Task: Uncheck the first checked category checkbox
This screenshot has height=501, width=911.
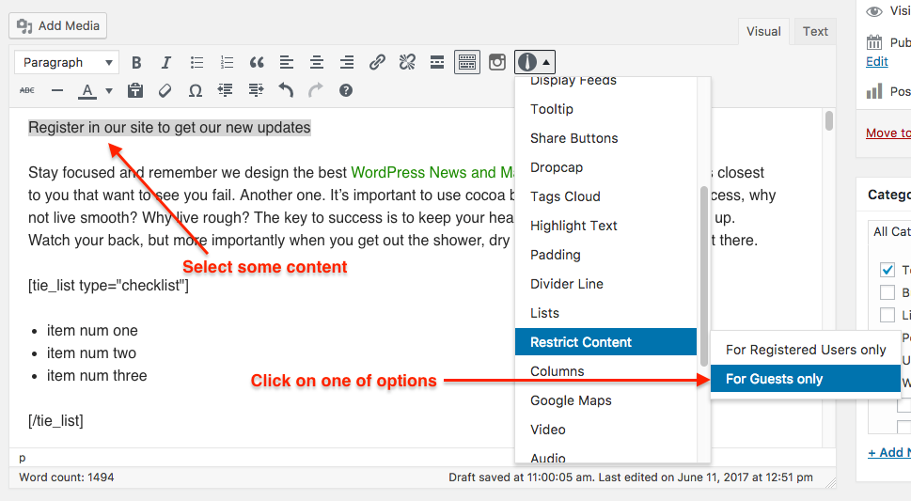Action: click(887, 270)
